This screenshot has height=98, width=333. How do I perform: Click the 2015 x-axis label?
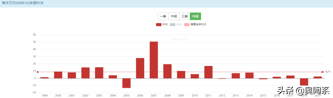click(x=263, y=95)
